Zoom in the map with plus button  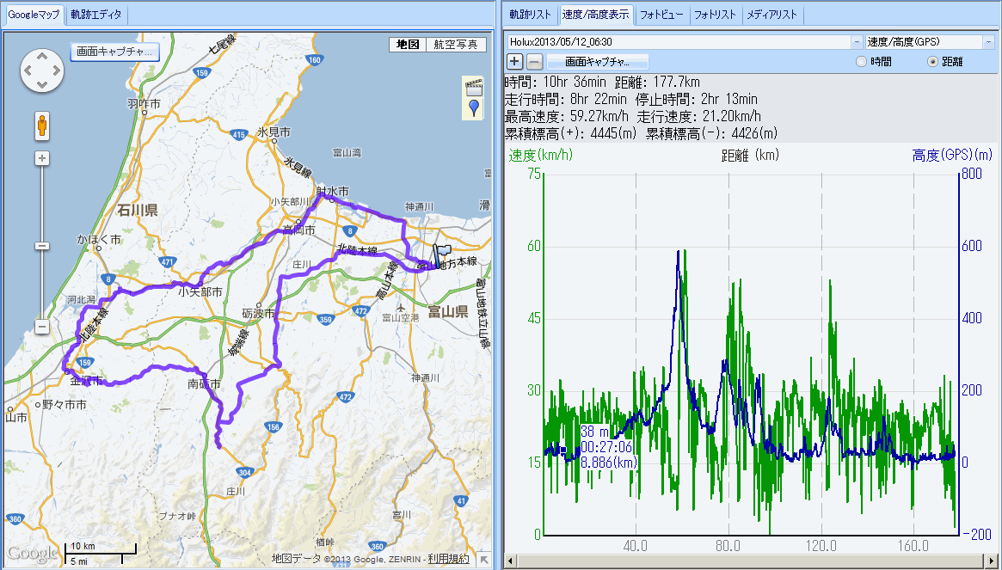[41, 158]
